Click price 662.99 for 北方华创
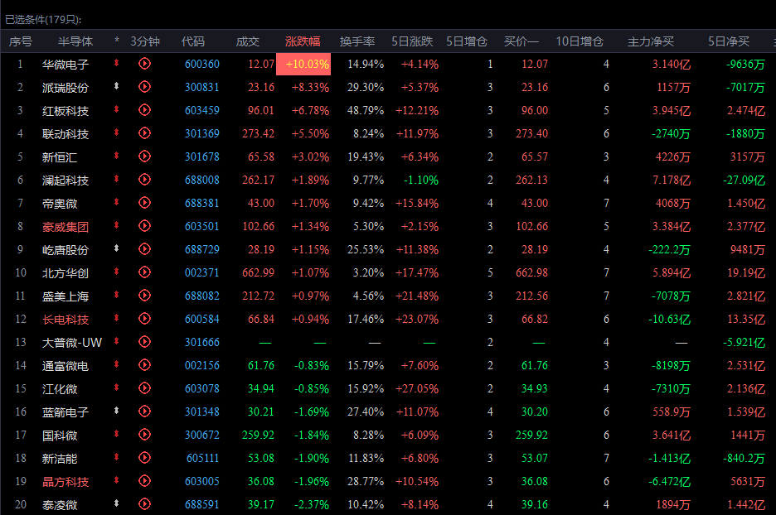The height and width of the screenshot is (515, 776). 258,273
